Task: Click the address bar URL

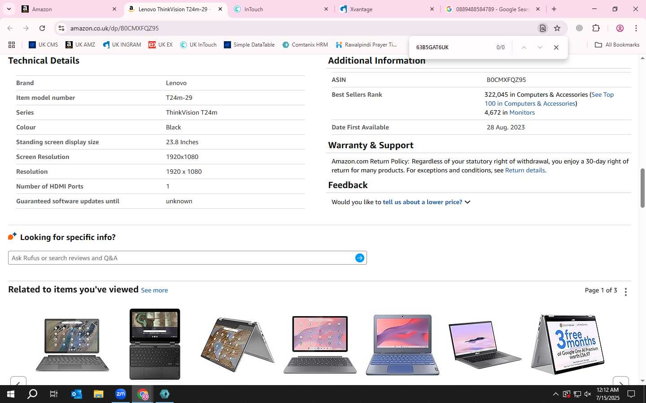Action: (x=114, y=28)
